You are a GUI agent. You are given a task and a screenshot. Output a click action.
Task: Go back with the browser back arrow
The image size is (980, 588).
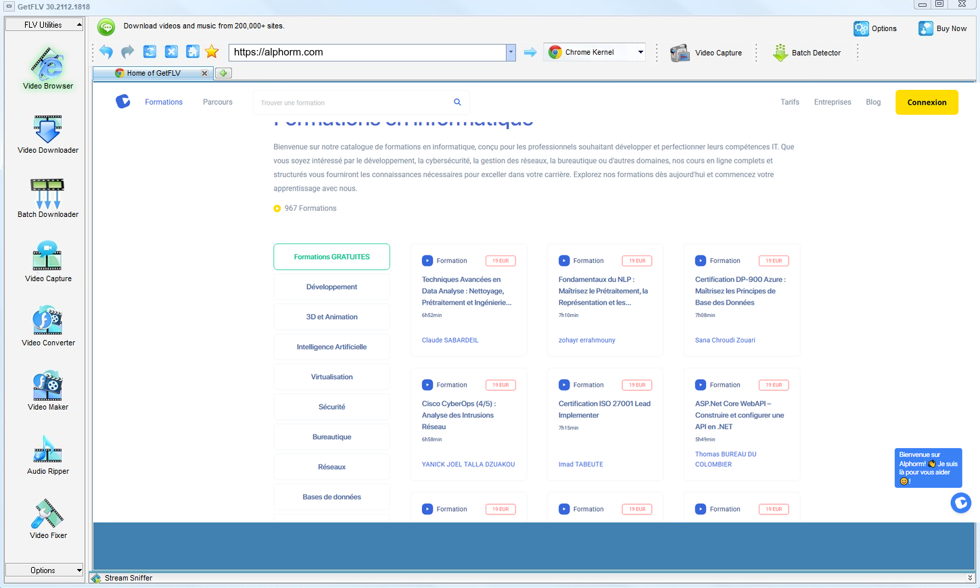106,52
